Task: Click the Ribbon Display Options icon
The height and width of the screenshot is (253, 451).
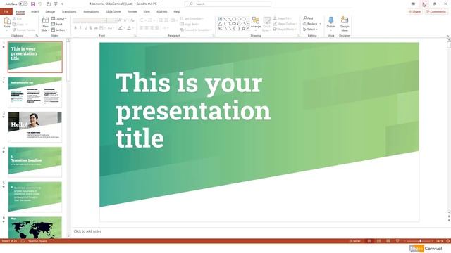Action: point(413,4)
